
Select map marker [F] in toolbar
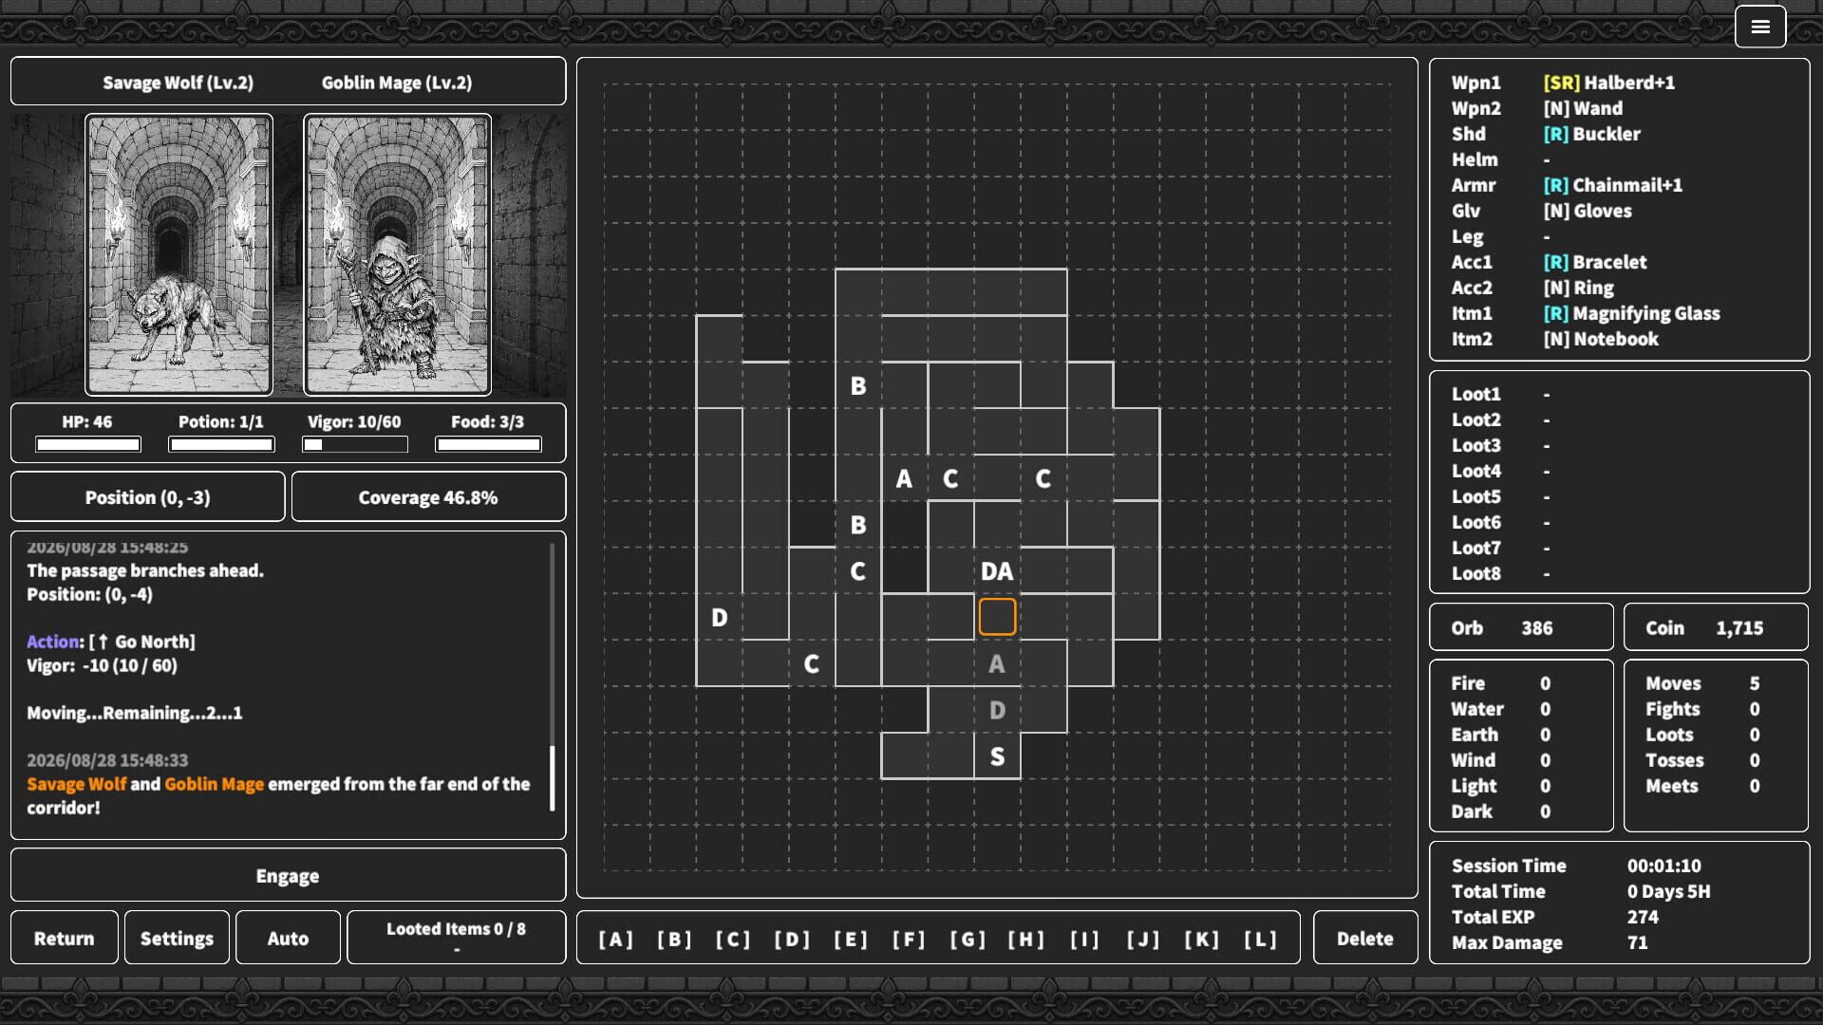909,939
